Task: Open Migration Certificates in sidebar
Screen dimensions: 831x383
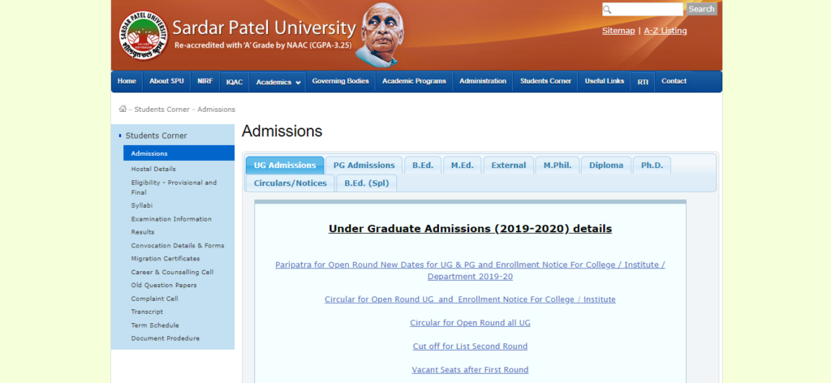Action: (x=166, y=259)
